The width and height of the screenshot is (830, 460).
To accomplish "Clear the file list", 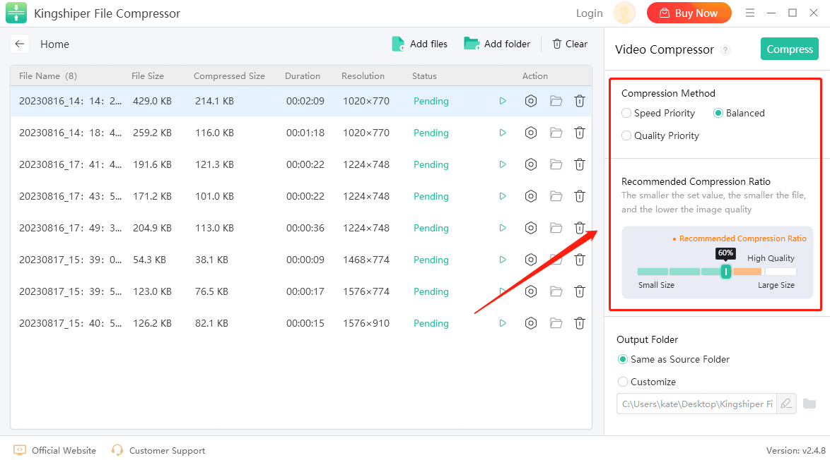I will click(x=570, y=44).
